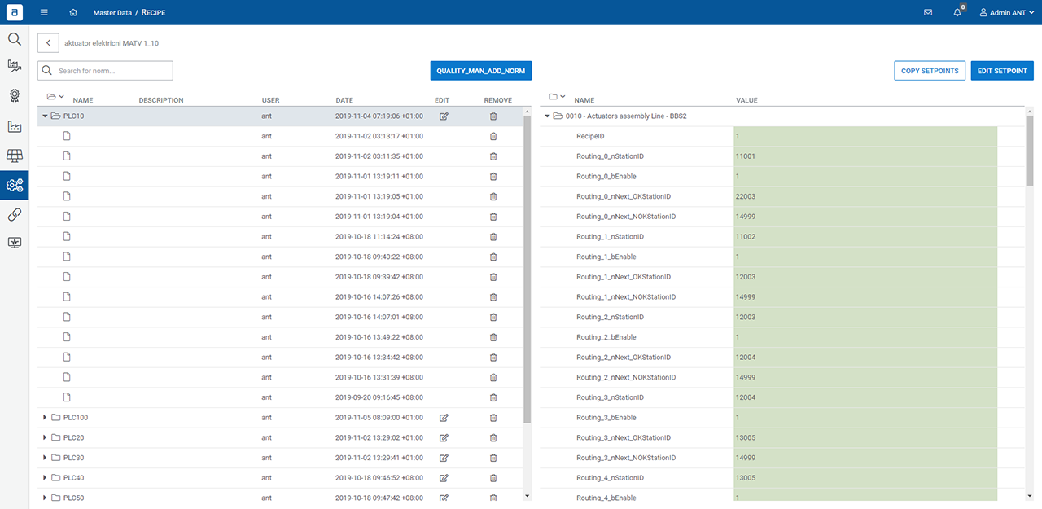This screenshot has width=1042, height=509.
Task: Expand the PLC20 folder
Action: [x=45, y=438]
